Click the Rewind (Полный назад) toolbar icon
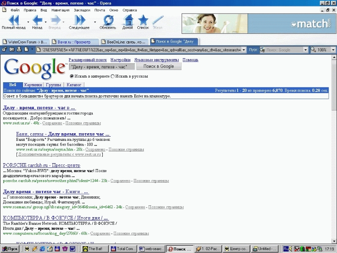This screenshot has width=337, height=253. [13, 20]
